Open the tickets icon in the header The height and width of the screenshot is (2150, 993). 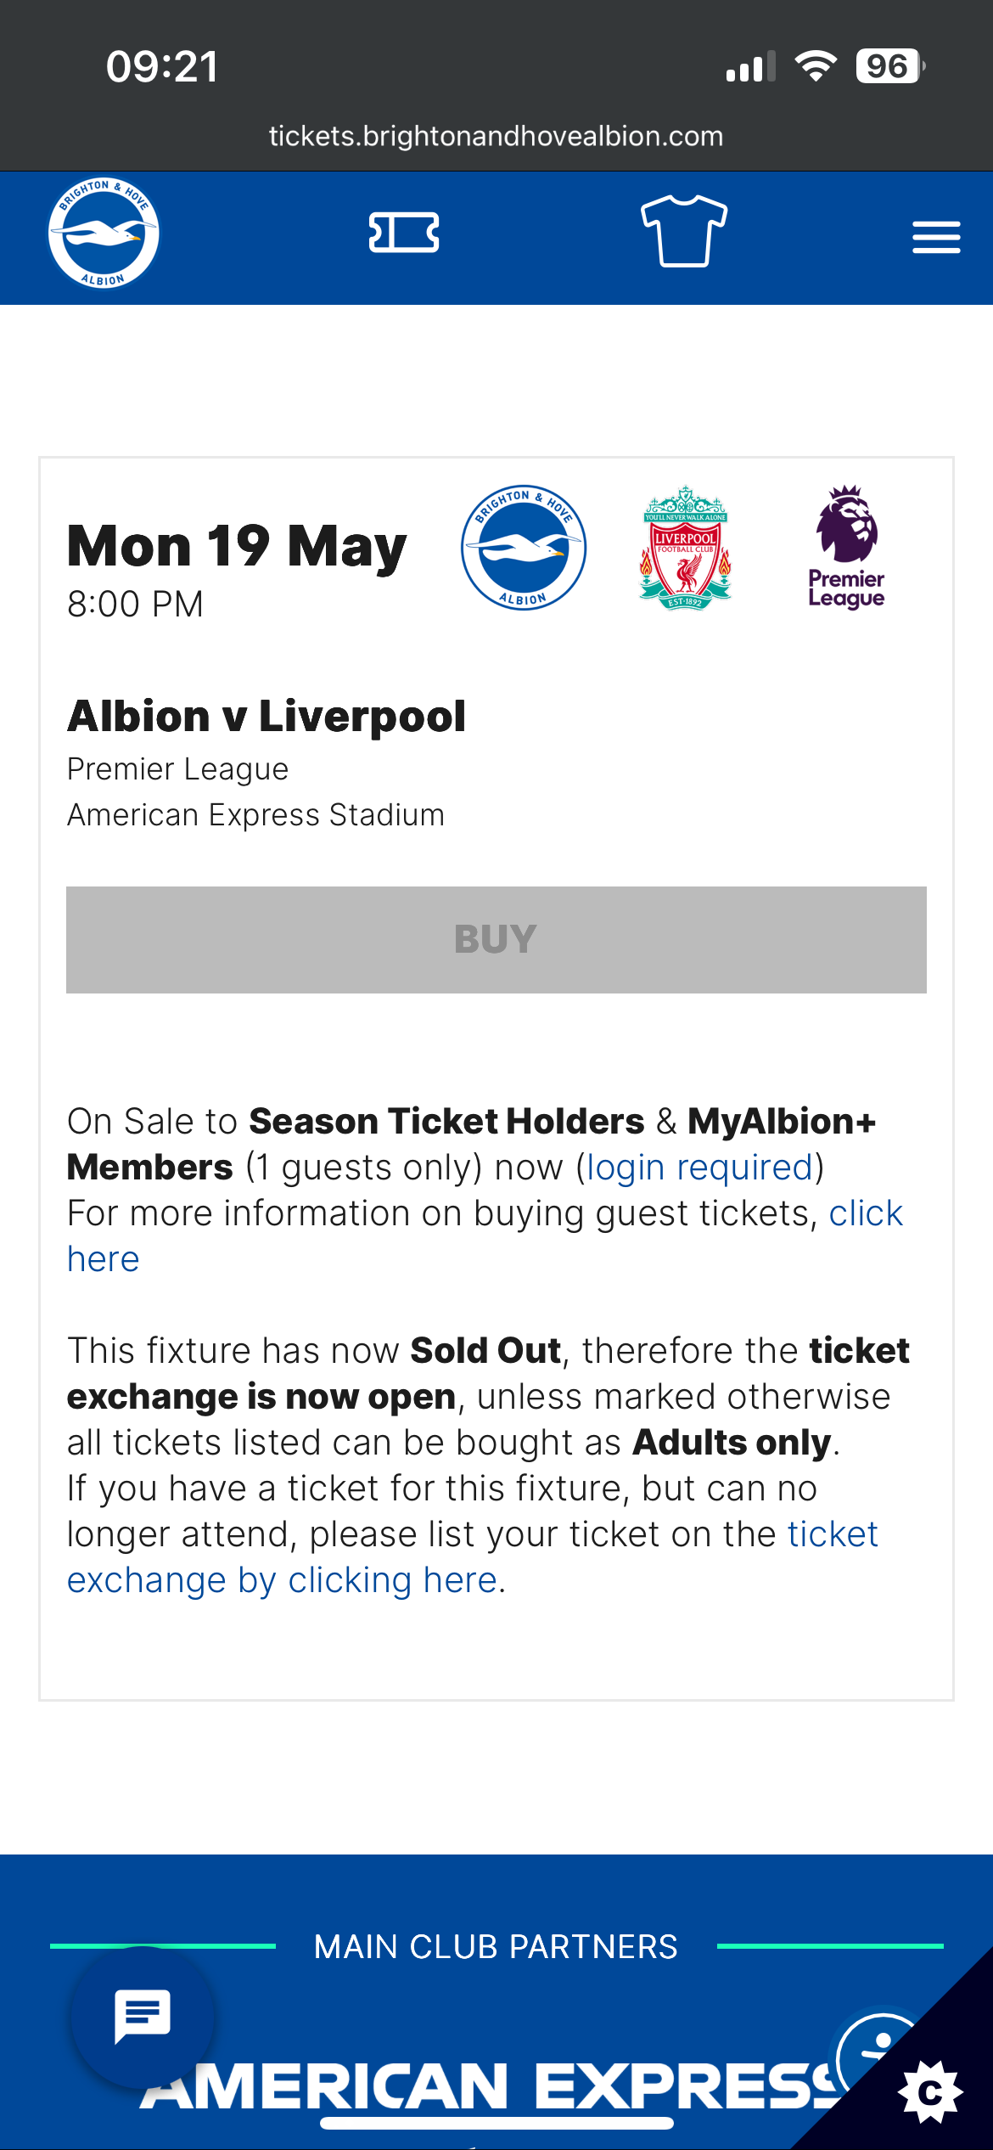(x=404, y=233)
